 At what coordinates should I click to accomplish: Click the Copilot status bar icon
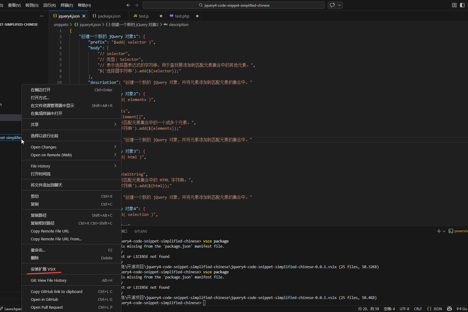tap(449, 309)
